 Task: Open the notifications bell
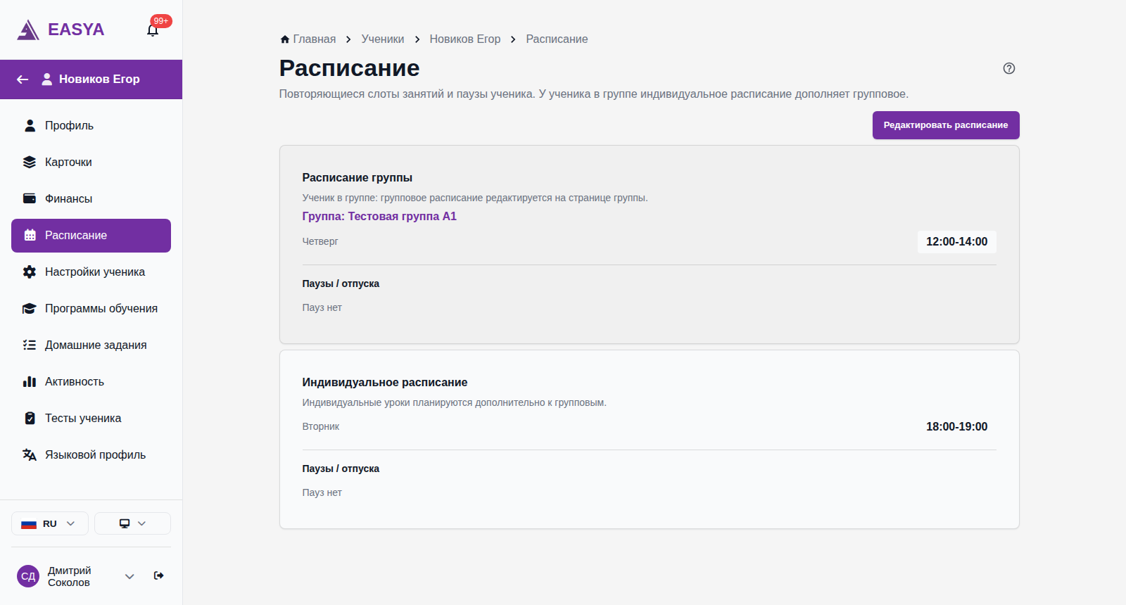point(153,30)
